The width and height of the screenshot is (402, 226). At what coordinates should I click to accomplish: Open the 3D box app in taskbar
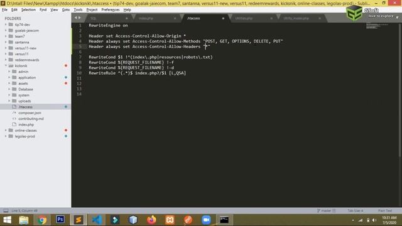pyautogui.click(x=133, y=220)
